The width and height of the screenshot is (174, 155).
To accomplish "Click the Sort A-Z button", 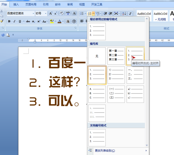I will point(124,14).
